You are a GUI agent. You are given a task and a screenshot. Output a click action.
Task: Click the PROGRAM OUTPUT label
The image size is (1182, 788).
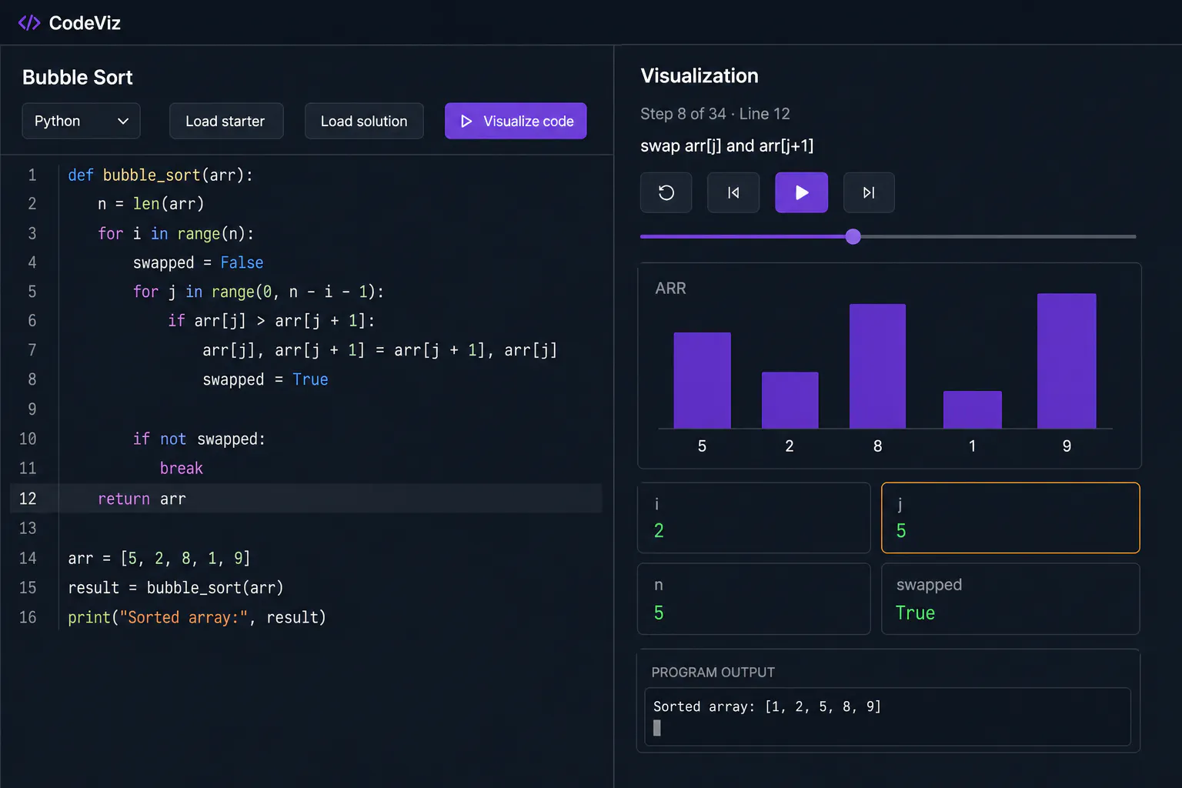pos(713,672)
